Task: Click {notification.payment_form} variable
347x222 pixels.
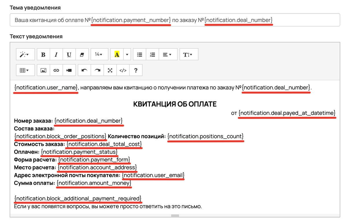Action: (94, 159)
